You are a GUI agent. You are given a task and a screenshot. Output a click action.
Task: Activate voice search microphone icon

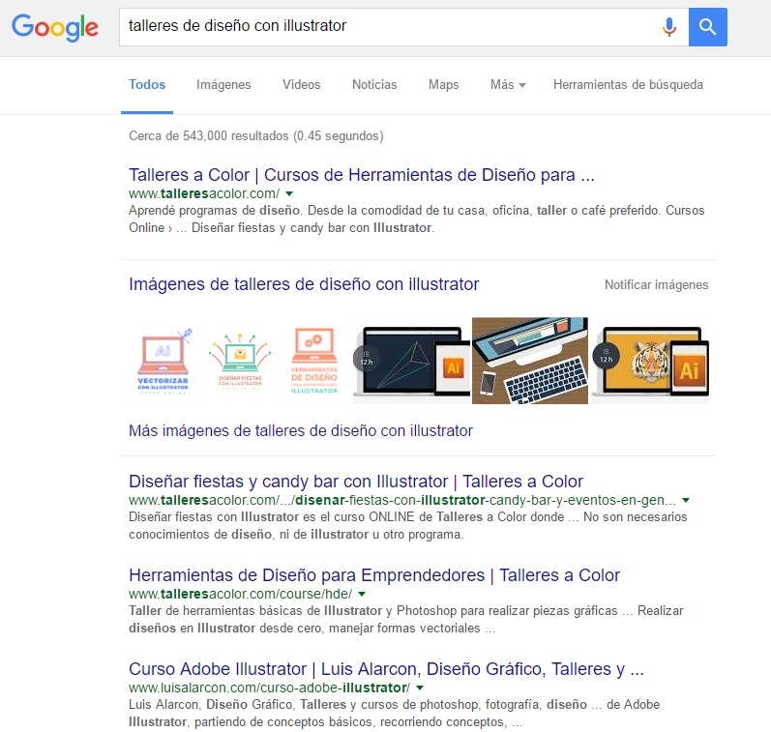(668, 26)
